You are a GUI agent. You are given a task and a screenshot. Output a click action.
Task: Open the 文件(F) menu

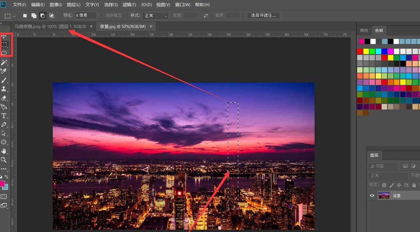pos(20,5)
